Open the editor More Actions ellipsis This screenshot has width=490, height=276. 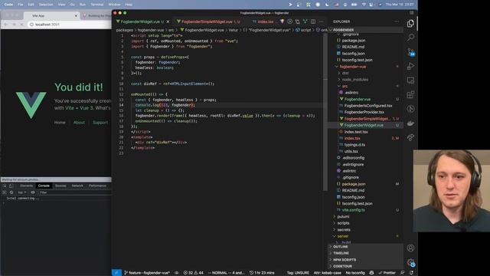tap(321, 21)
